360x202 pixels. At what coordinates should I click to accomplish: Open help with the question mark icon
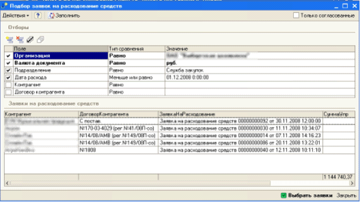[x=38, y=16]
